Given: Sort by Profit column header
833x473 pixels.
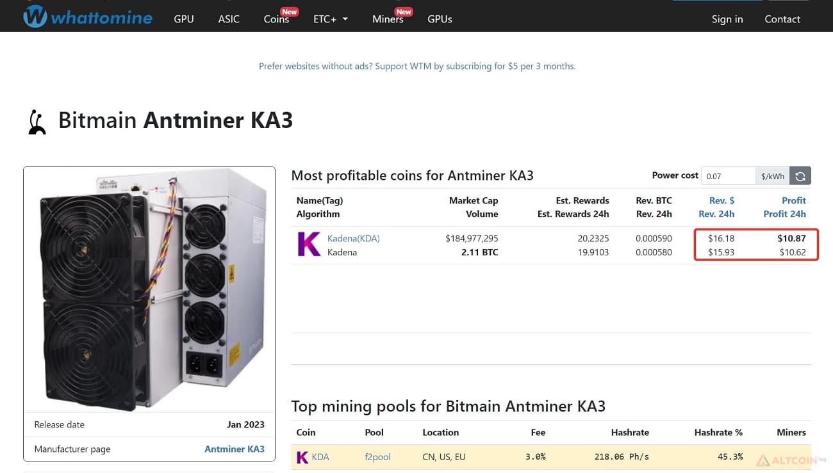Looking at the screenshot, I should [x=793, y=200].
